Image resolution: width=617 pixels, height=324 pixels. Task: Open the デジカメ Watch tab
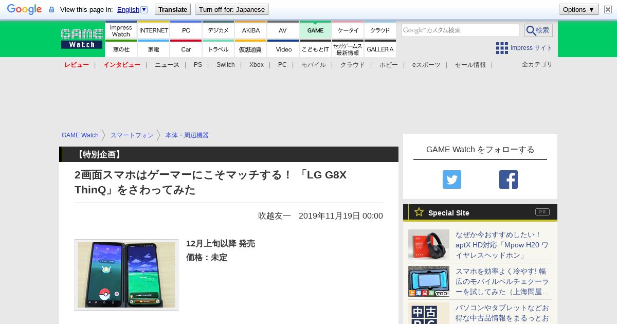point(218,30)
